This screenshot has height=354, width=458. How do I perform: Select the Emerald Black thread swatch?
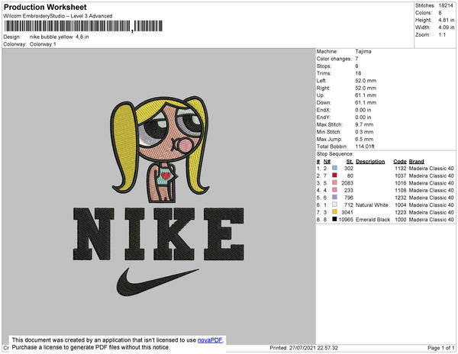[334, 219]
